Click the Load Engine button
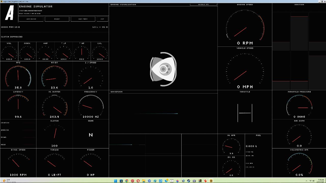 (x=31, y=19)
